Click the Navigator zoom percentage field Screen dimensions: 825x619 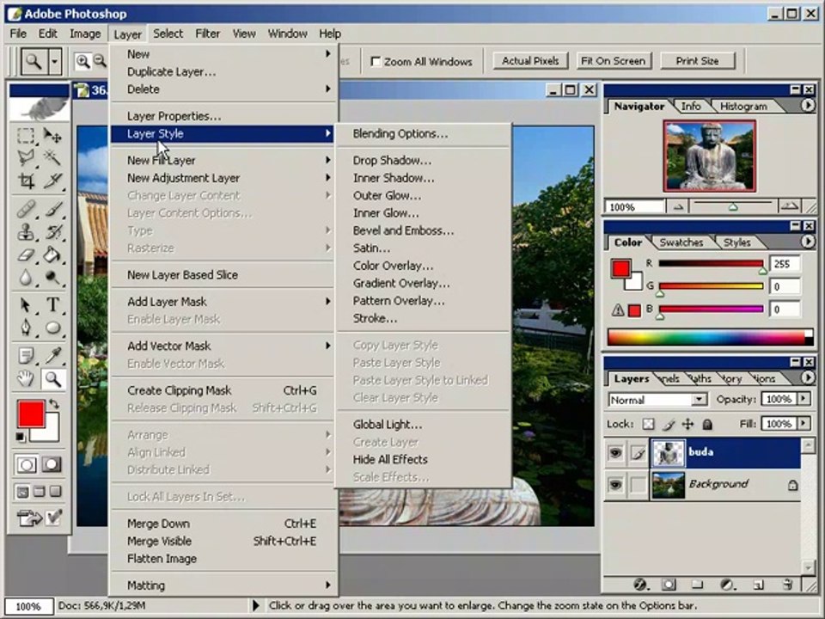634,207
